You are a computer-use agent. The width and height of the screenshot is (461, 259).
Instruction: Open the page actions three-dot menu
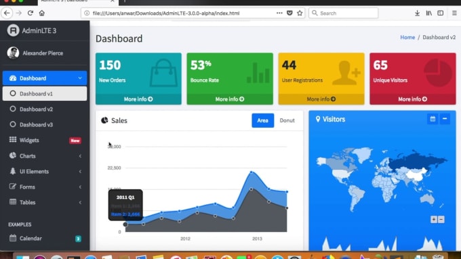click(x=279, y=13)
